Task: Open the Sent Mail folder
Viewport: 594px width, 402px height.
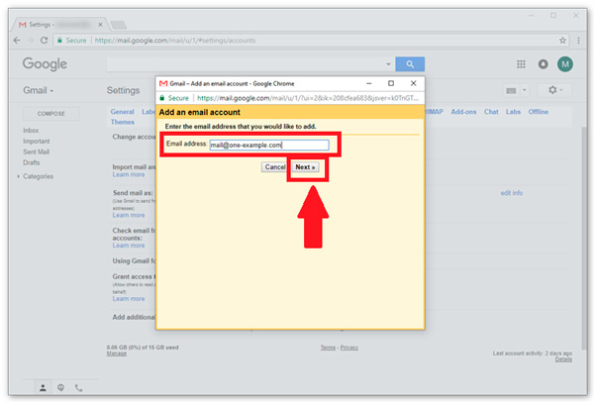Action: (x=36, y=151)
